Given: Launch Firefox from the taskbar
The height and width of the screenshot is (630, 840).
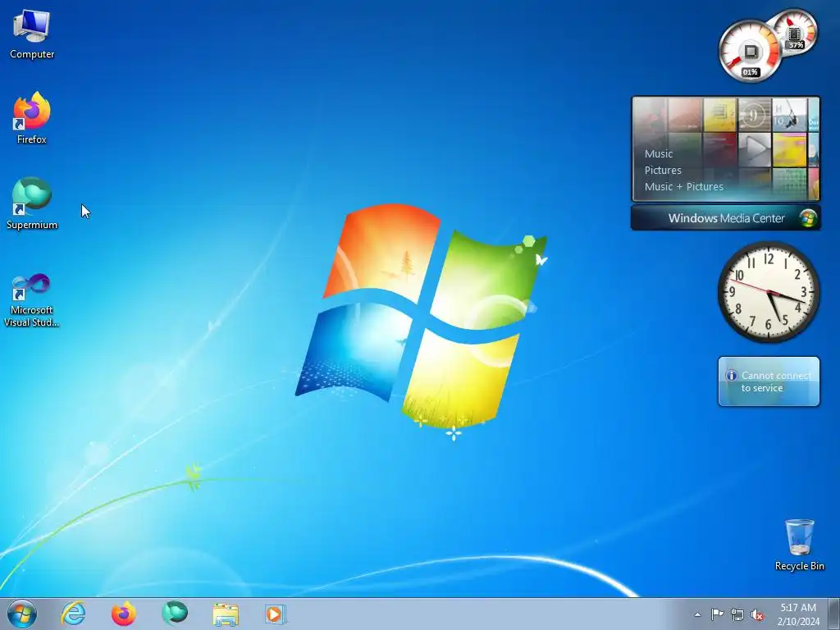Looking at the screenshot, I should pyautogui.click(x=124, y=614).
